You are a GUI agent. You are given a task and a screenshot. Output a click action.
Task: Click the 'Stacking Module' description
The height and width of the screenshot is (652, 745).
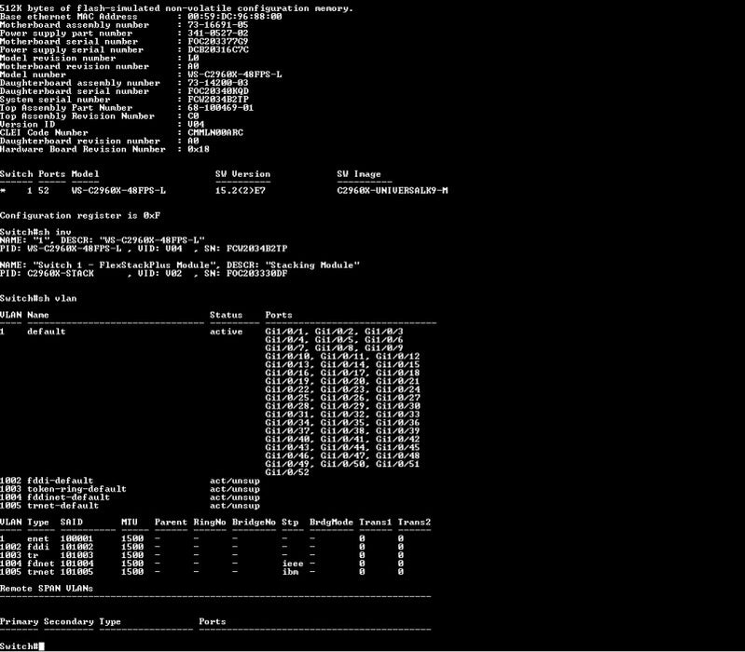(x=314, y=265)
